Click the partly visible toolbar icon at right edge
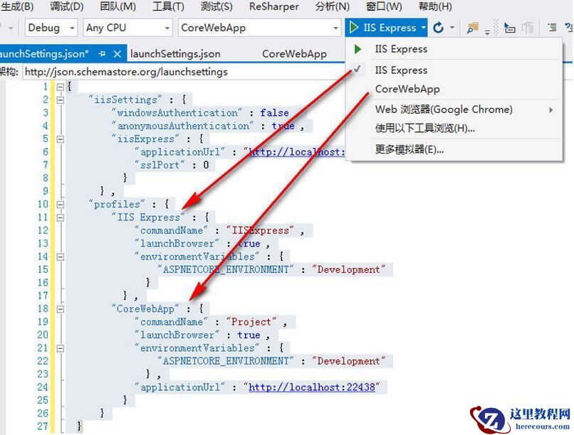 (569, 28)
